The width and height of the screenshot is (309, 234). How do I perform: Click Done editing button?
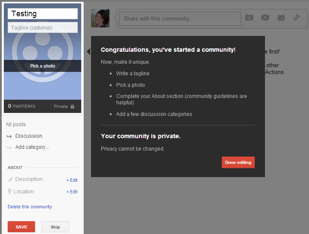(x=238, y=162)
